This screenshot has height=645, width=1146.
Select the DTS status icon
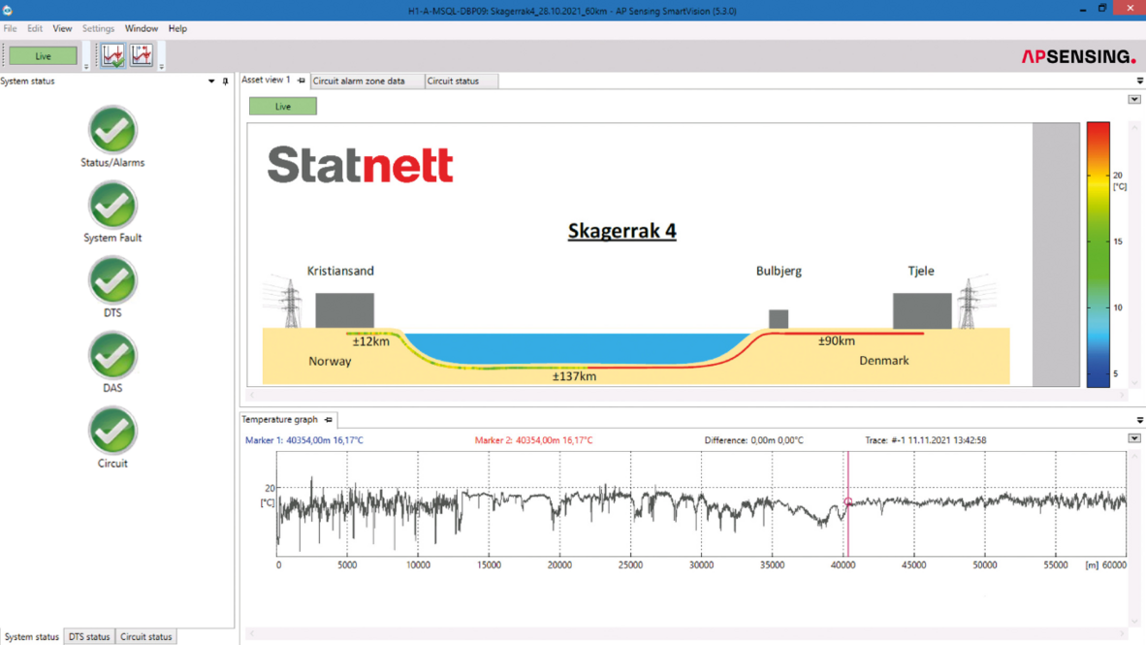pyautogui.click(x=111, y=279)
